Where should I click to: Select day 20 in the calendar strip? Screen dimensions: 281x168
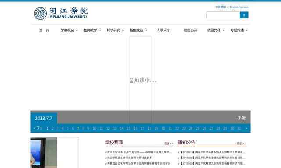(163, 128)
